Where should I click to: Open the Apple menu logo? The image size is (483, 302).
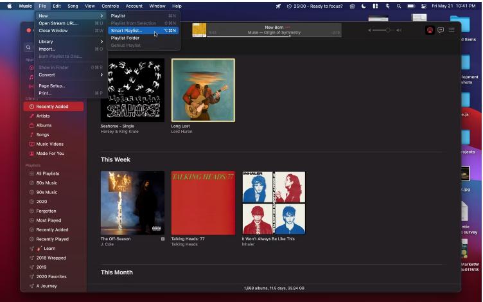pos(10,6)
